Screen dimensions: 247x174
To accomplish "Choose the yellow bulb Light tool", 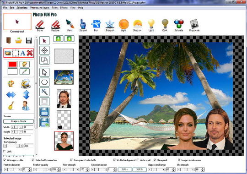I will 151,25.
